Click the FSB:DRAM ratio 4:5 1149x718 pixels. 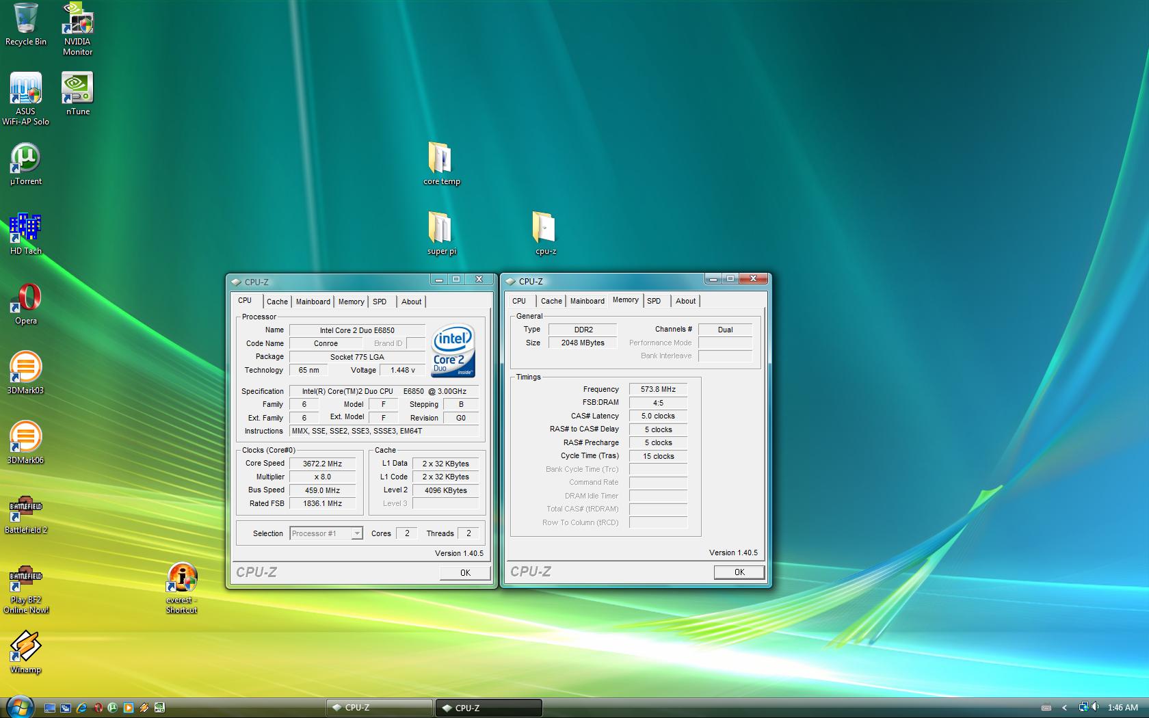pos(658,403)
